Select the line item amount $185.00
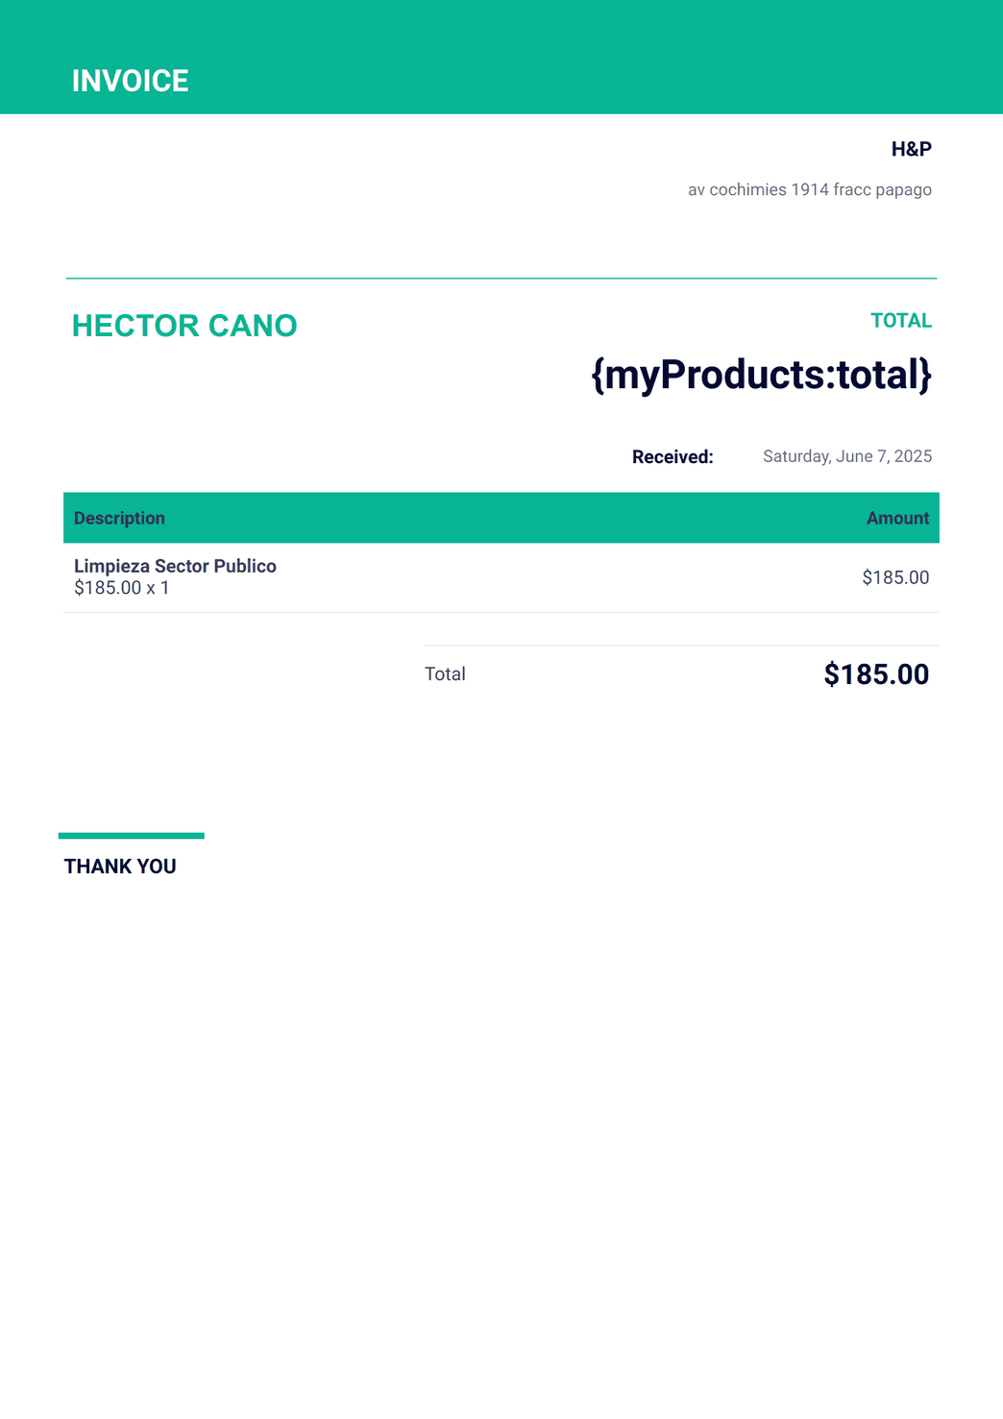Viewport: 1003px width, 1419px height. point(895,577)
